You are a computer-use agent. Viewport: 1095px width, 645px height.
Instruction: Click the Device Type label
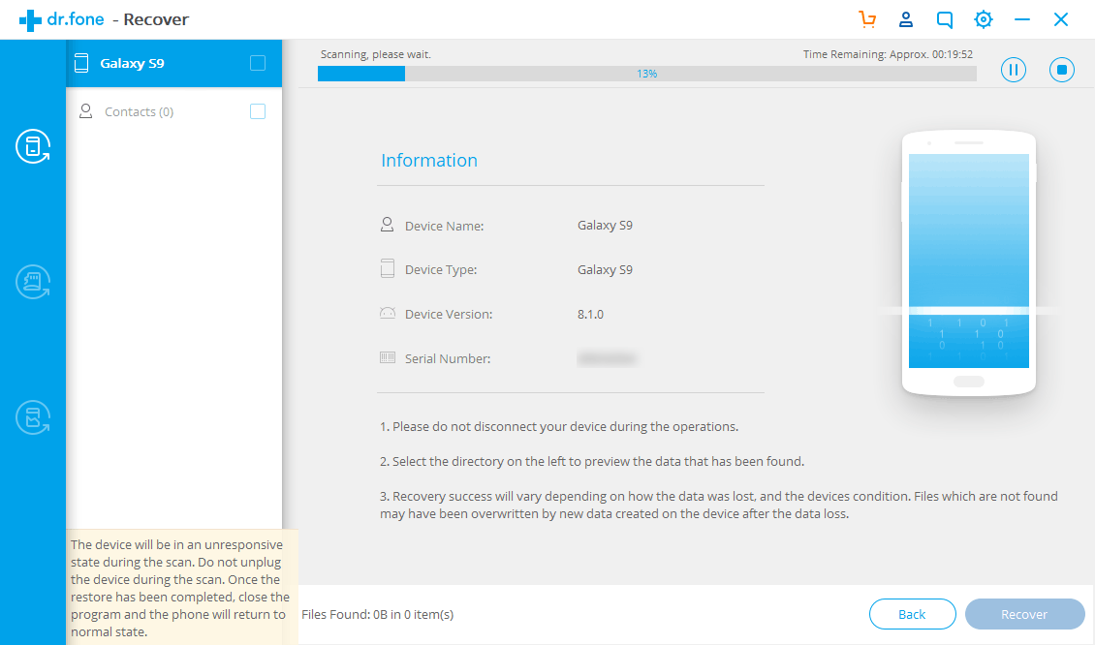441,270
